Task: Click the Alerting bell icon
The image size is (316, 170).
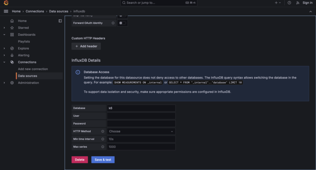Action: pos(12,55)
